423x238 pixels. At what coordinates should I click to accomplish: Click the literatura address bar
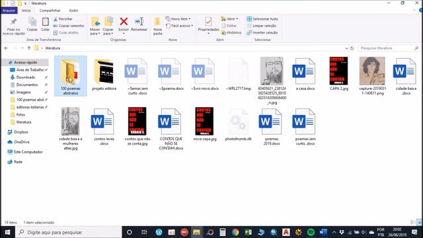[189, 48]
